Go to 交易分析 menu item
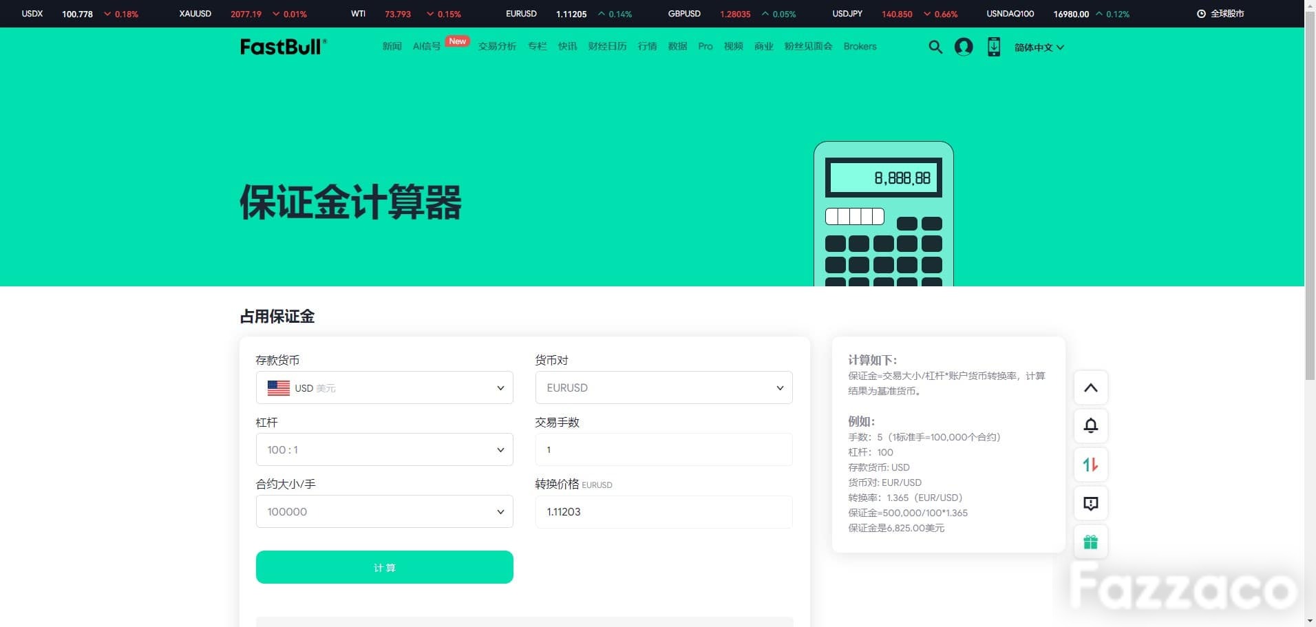 (497, 47)
